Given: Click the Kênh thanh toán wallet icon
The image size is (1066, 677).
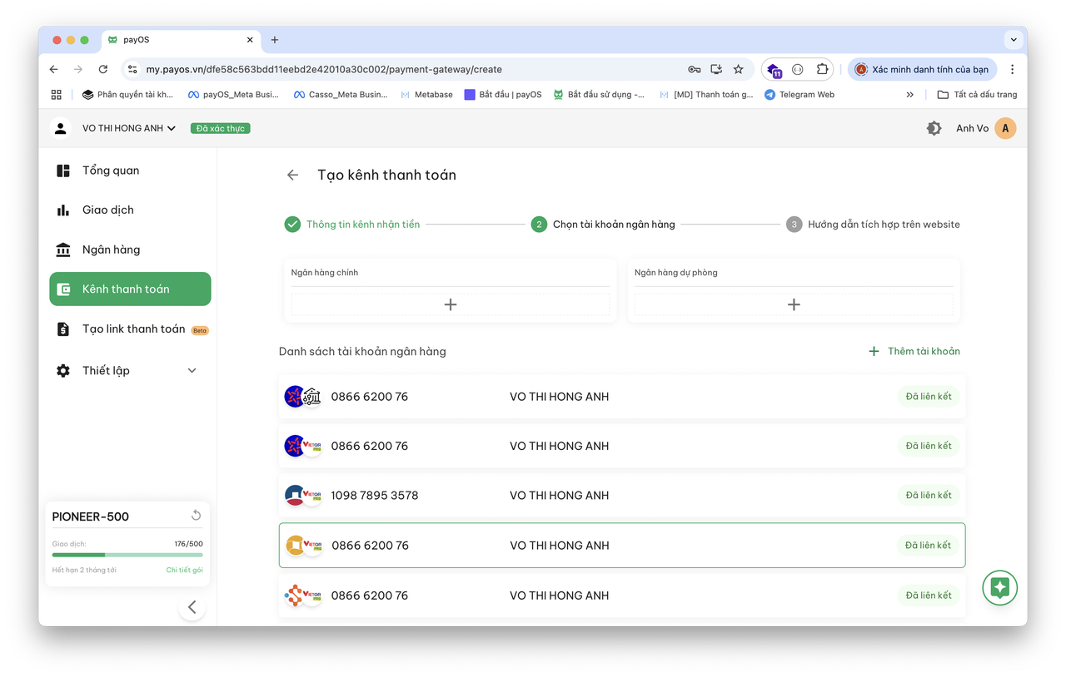Looking at the screenshot, I should tap(63, 289).
